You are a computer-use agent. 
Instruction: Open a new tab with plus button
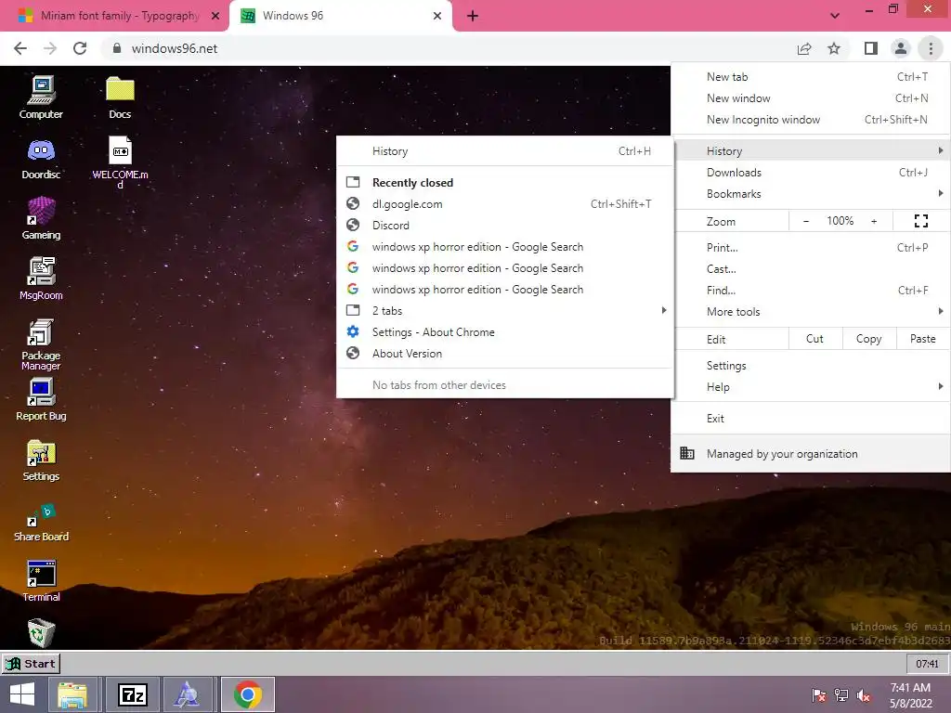tap(473, 16)
